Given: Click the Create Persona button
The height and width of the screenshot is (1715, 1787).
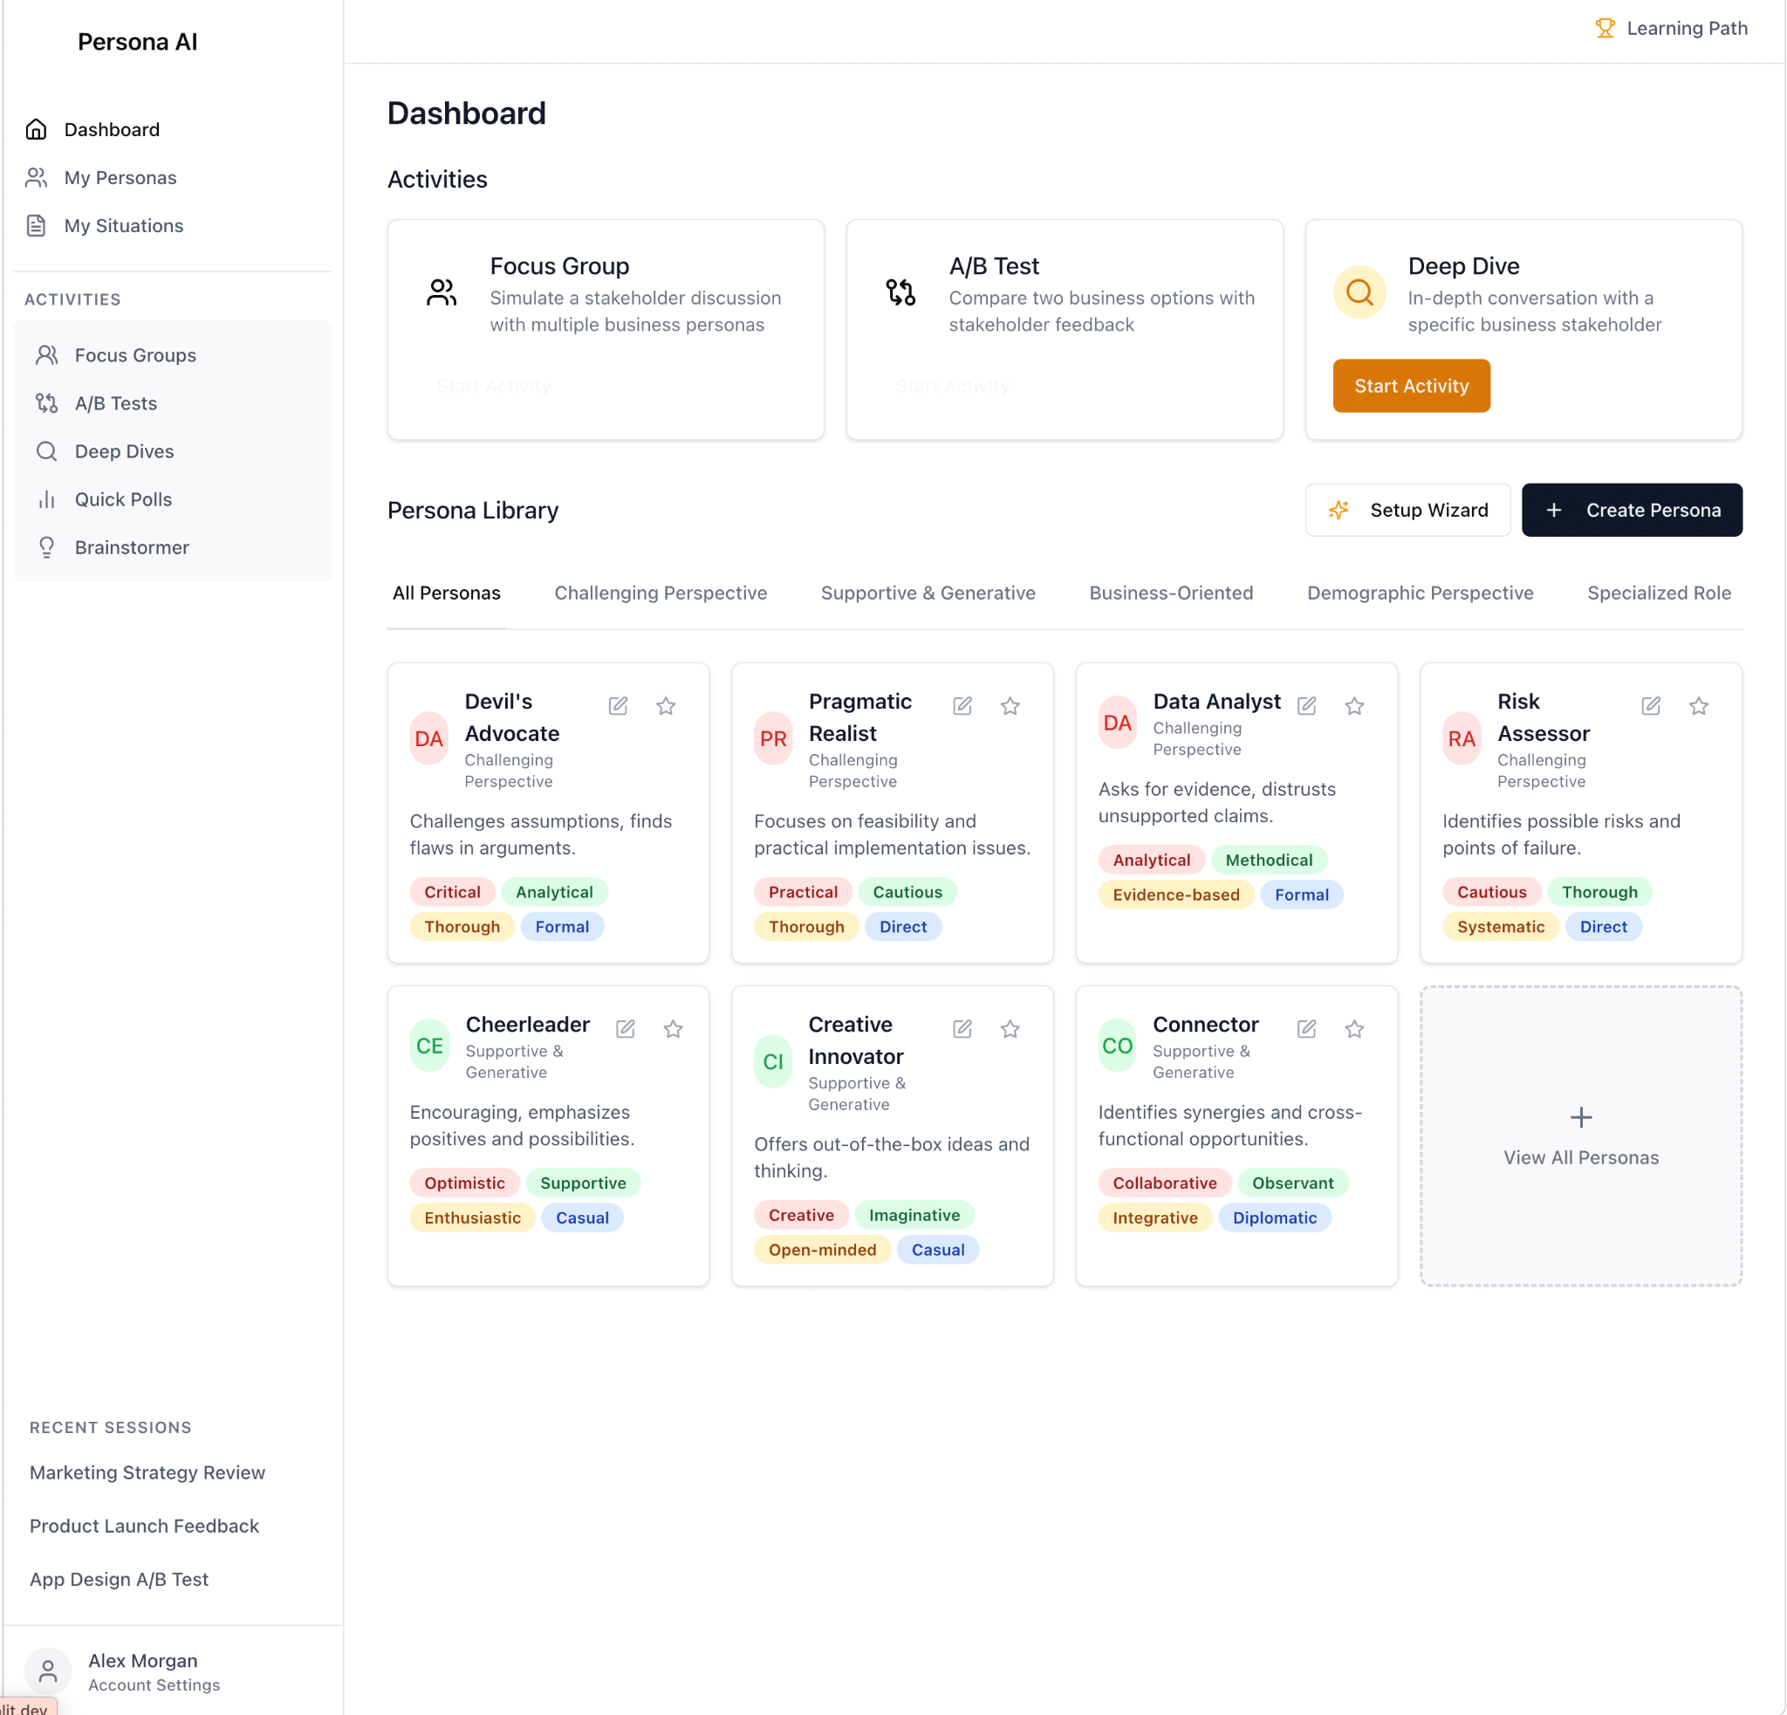Looking at the screenshot, I should click(1632, 510).
